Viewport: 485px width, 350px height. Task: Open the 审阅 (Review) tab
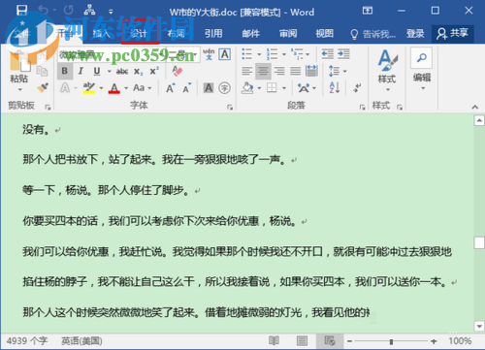288,33
